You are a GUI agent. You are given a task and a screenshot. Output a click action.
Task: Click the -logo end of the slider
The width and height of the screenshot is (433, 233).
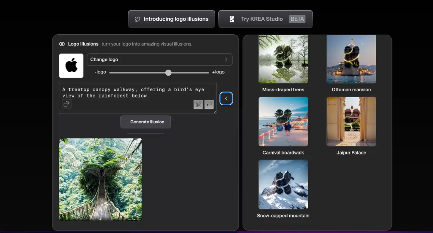100,72
